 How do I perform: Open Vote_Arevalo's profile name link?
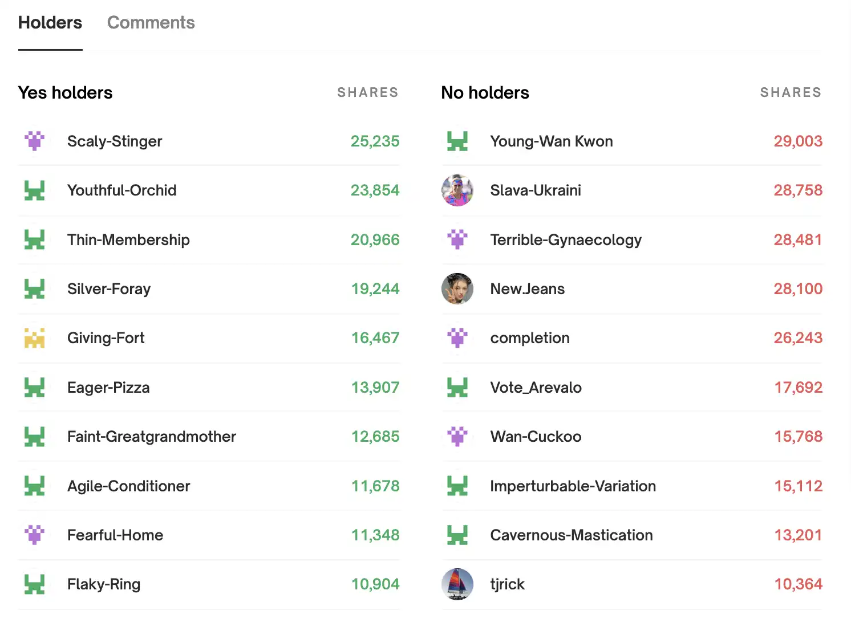tap(536, 388)
